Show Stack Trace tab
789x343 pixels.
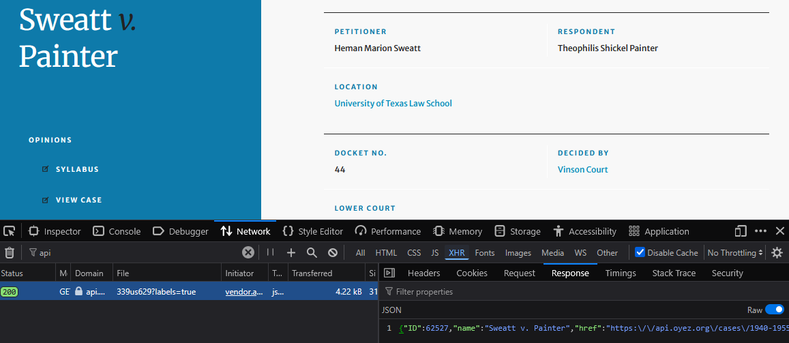674,273
